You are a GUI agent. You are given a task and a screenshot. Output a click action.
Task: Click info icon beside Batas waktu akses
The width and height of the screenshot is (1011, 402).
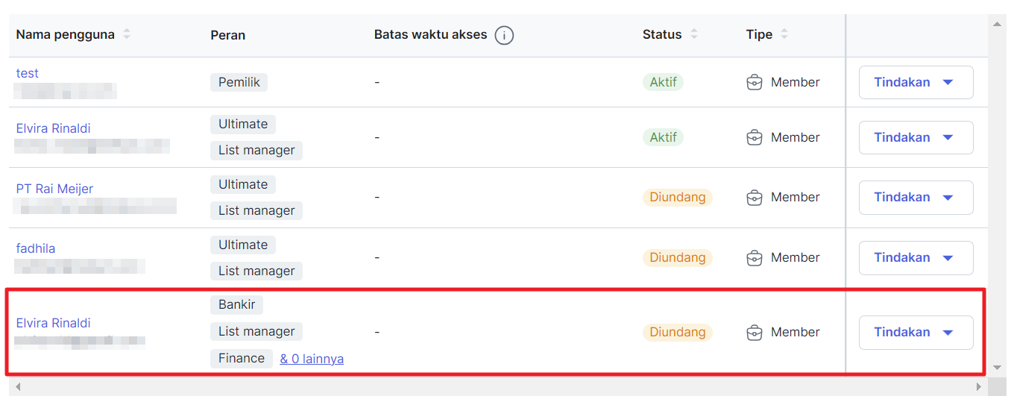(504, 35)
